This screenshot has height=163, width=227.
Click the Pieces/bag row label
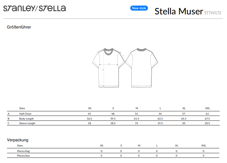point(24,151)
